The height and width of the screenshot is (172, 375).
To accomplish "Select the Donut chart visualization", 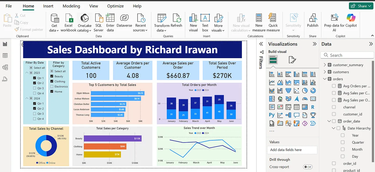I will (x=313, y=90).
